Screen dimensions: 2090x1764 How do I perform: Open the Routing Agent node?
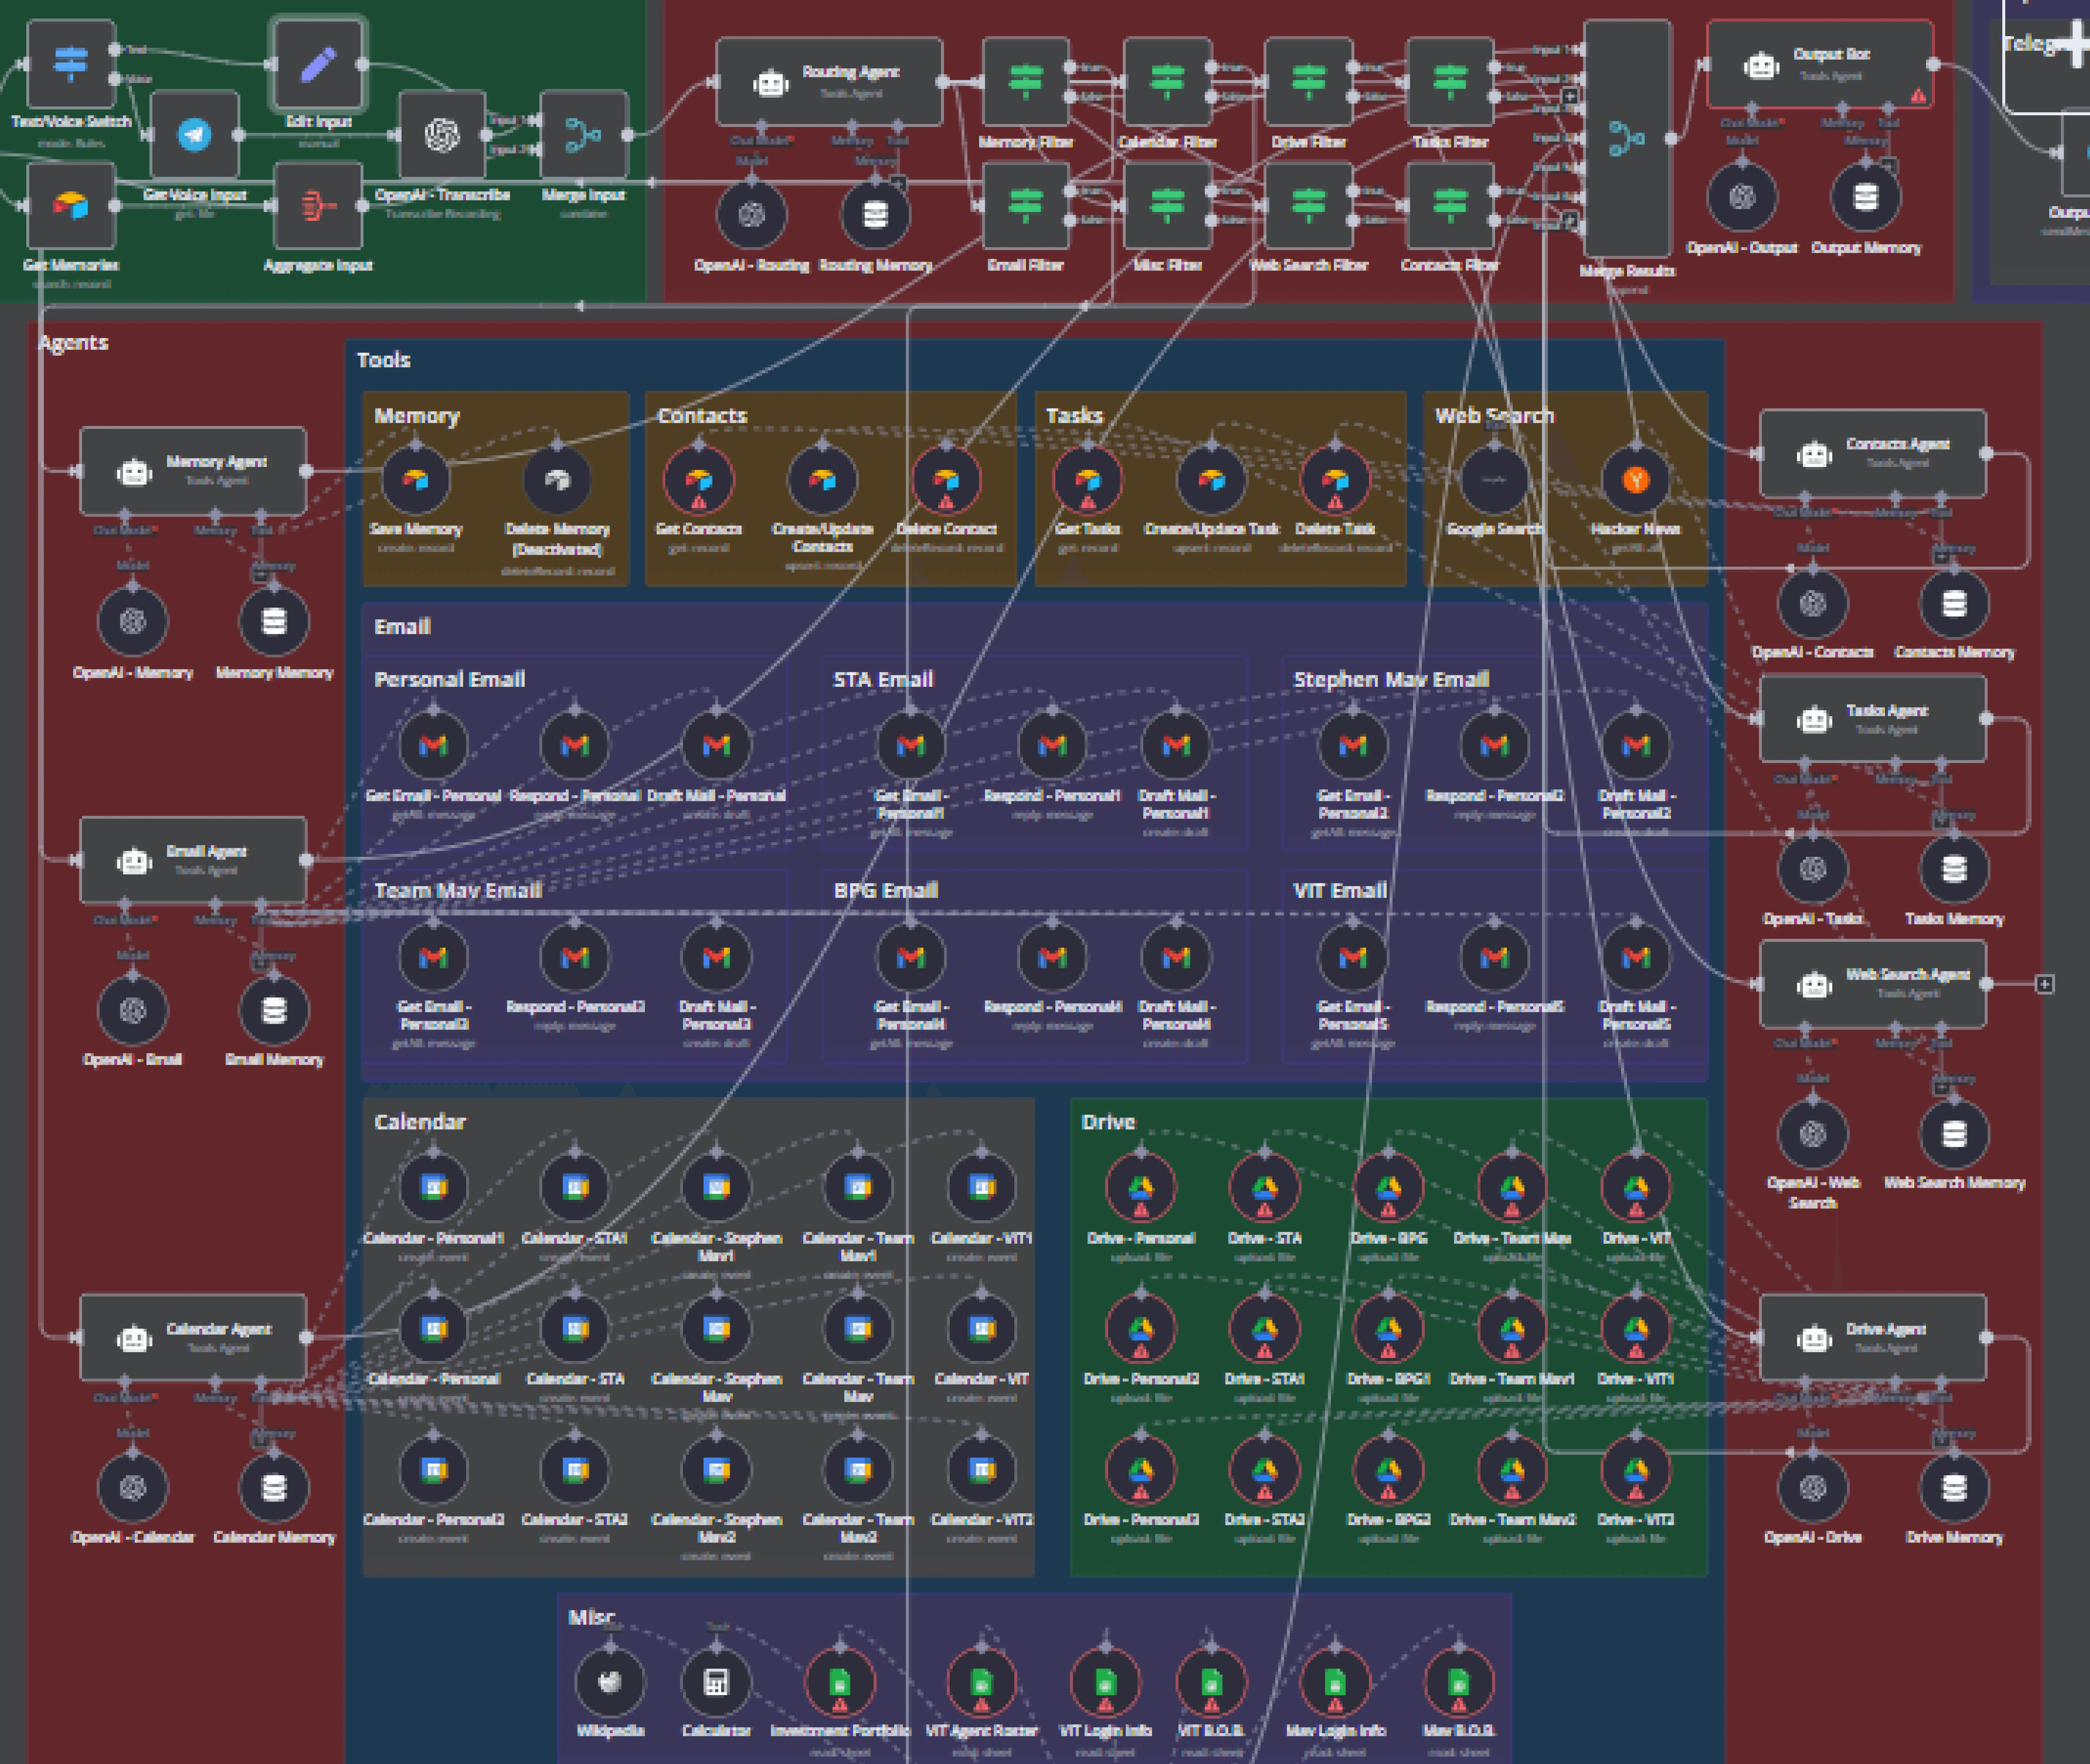coord(829,82)
